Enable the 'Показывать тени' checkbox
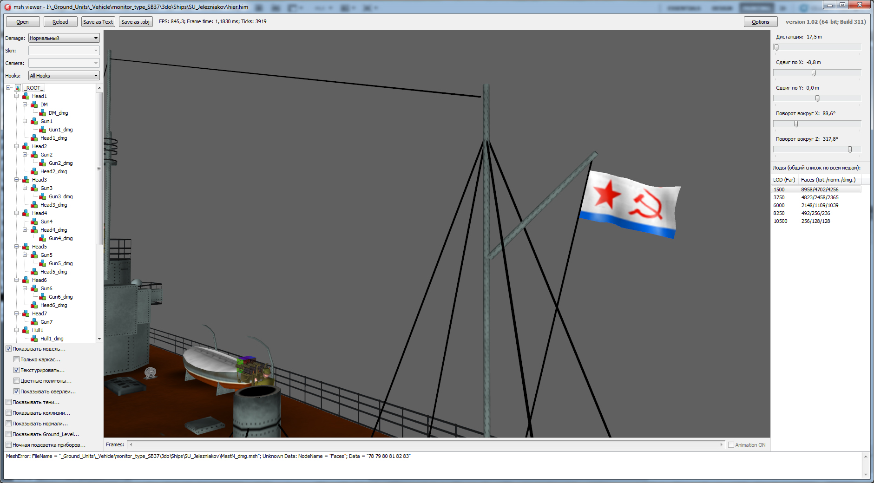This screenshot has height=483, width=874. (8, 402)
